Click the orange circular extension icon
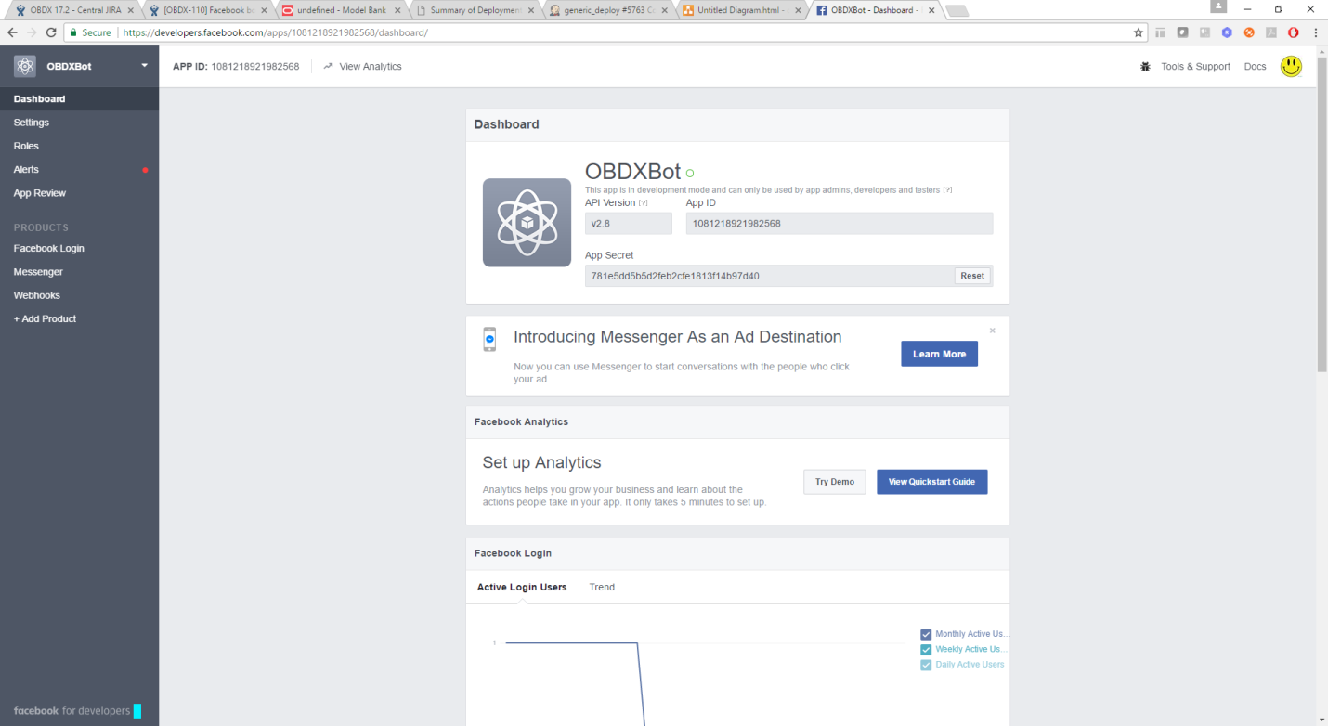This screenshot has height=726, width=1328. click(x=1248, y=32)
